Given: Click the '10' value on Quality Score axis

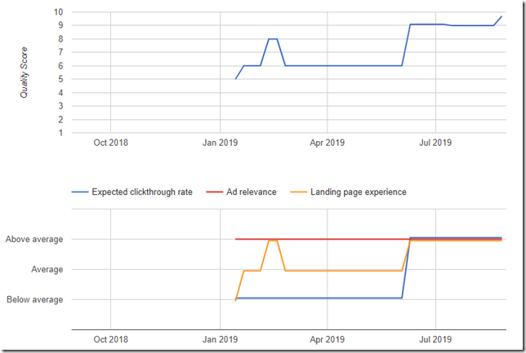Looking at the screenshot, I should point(58,12).
